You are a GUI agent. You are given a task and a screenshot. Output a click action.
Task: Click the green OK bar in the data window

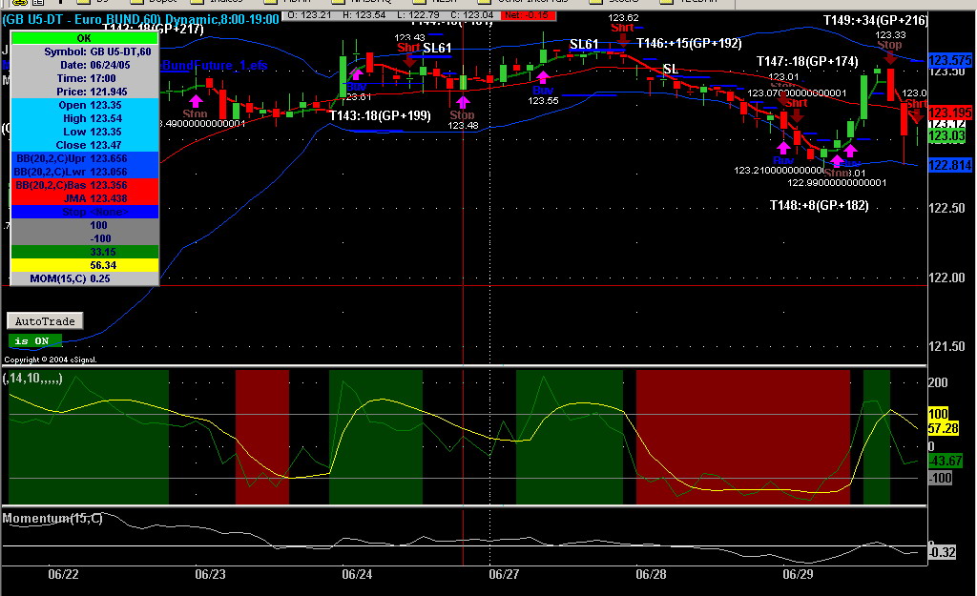point(85,38)
